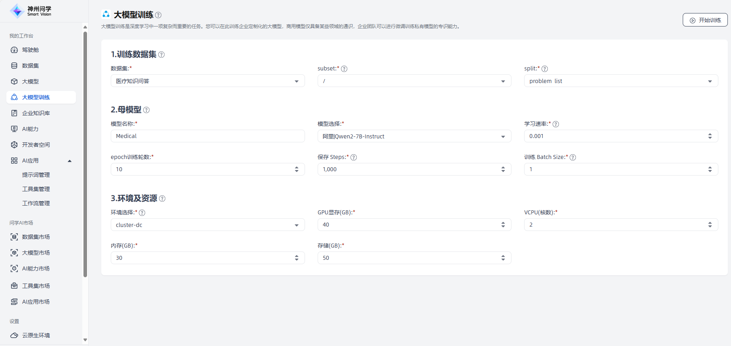The height and width of the screenshot is (346, 731).
Task: Open 提示词管理 submenu item
Action: click(x=36, y=175)
